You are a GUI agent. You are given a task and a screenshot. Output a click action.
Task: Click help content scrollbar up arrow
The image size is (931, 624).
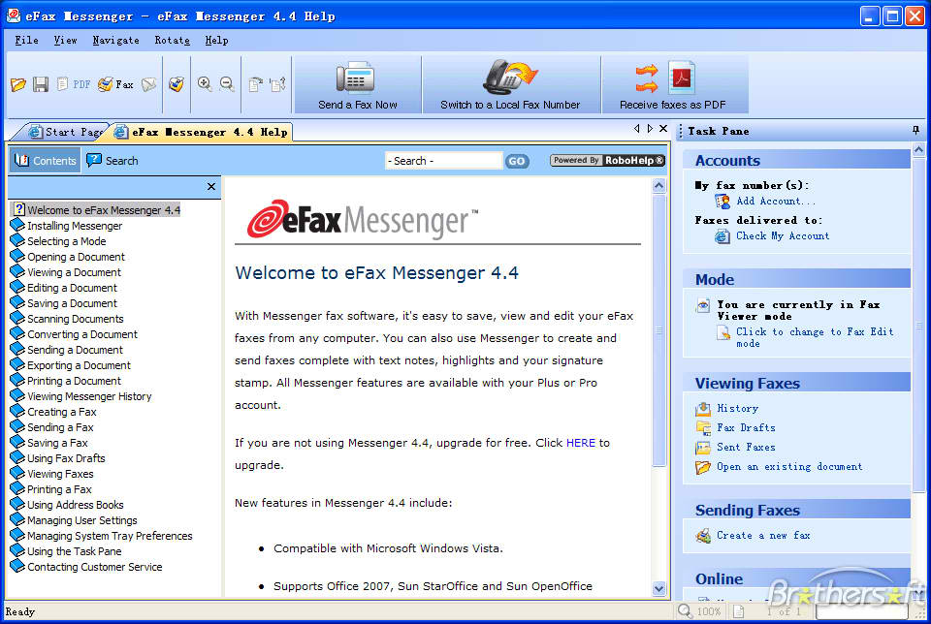pos(659,186)
